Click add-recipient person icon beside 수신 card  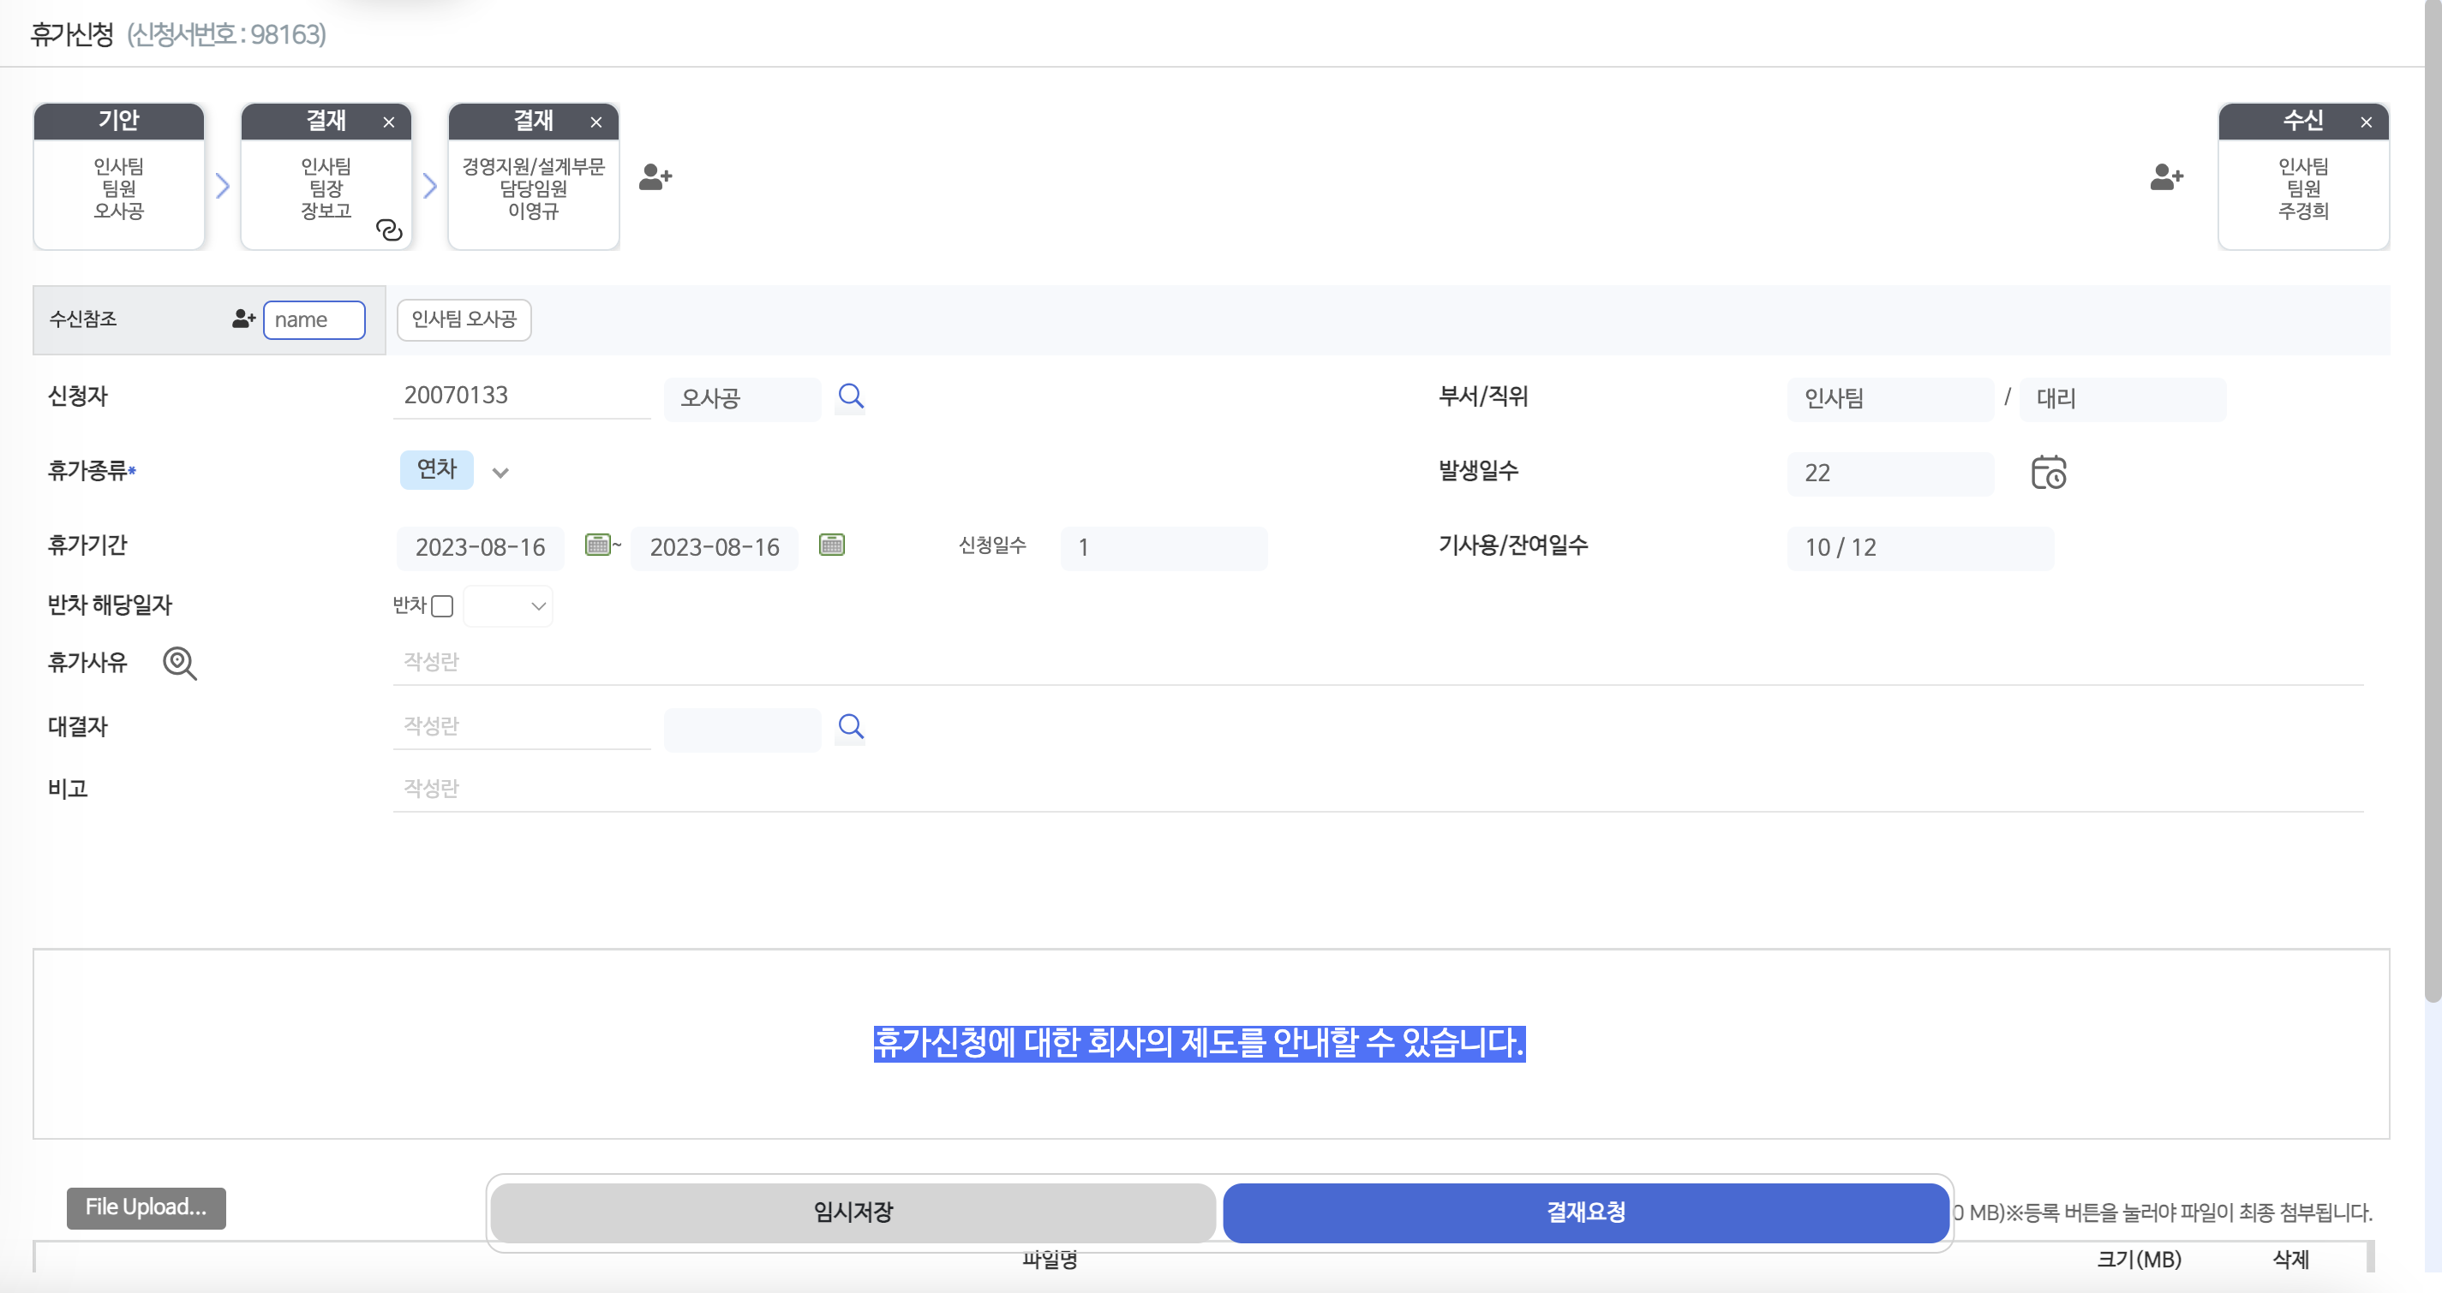2166,177
